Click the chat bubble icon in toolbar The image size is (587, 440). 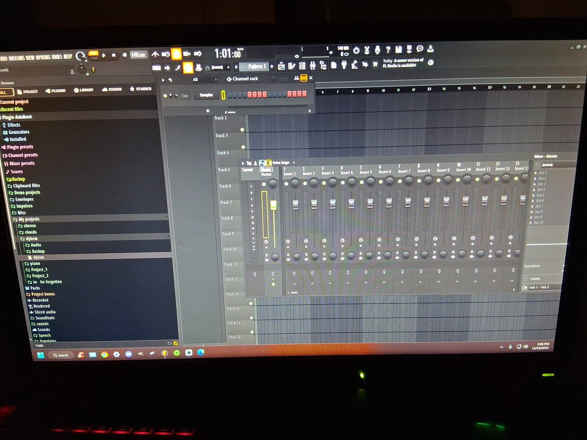pyautogui.click(x=420, y=49)
